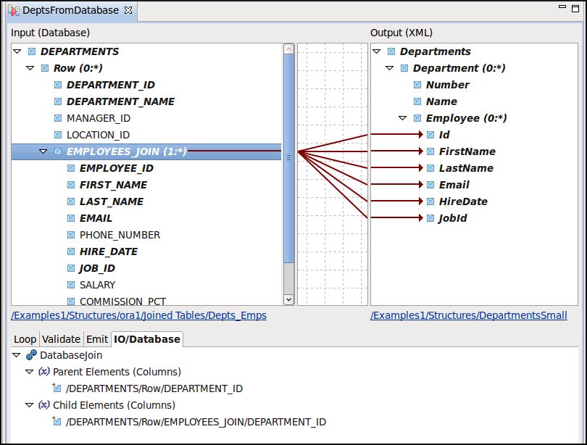Click the Child Elements variable icon
This screenshot has height=445, width=587.
point(43,405)
